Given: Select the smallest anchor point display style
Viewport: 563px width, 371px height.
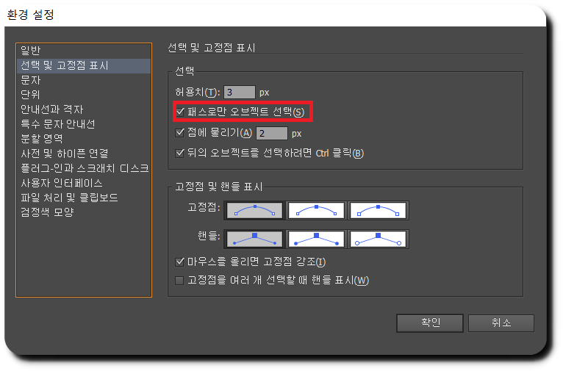Looking at the screenshot, I should pos(254,210).
